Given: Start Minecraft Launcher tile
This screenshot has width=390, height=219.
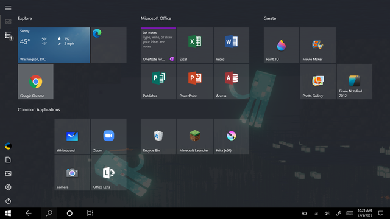Looking at the screenshot, I should pyautogui.click(x=195, y=136).
